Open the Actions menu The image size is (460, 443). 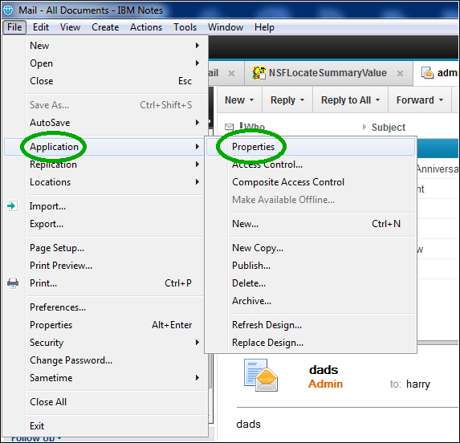146,27
